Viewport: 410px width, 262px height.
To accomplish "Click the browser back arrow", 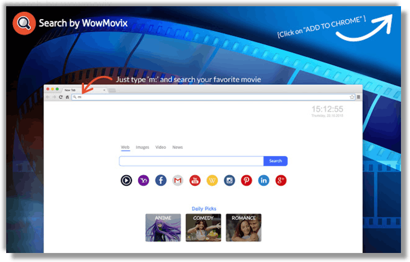I will tap(47, 97).
